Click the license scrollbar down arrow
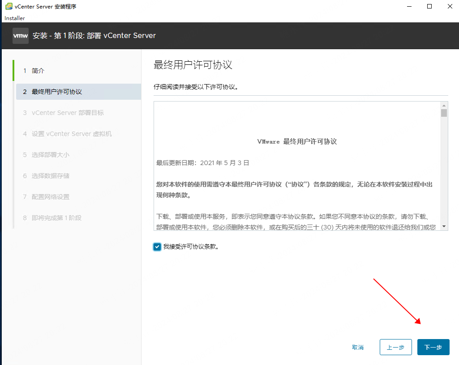Image resolution: width=459 pixels, height=365 pixels. coord(444,226)
